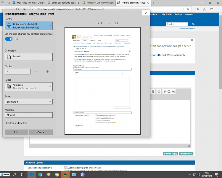
Task: Open reading view icon in address bar
Action: point(182,9)
